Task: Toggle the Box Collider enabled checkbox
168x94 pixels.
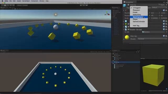Action: [128, 24]
